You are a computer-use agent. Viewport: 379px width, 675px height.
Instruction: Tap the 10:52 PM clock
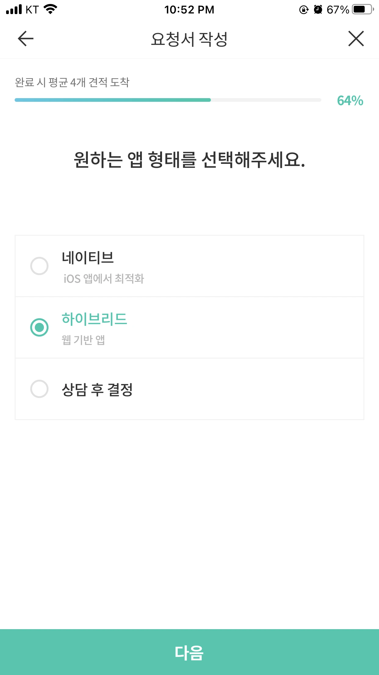[189, 10]
